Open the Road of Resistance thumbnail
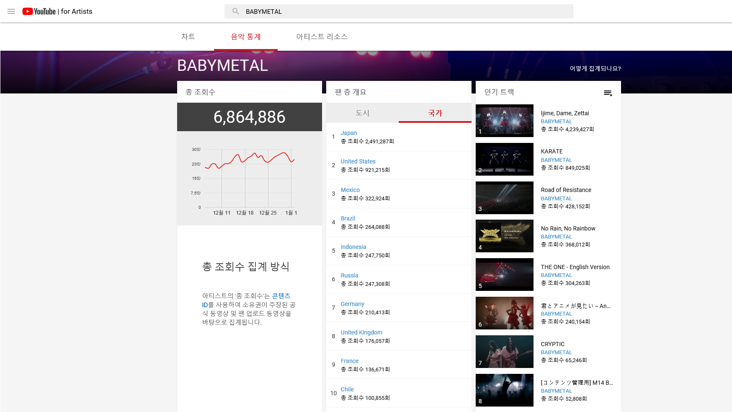Image resolution: width=732 pixels, height=412 pixels. click(505, 198)
